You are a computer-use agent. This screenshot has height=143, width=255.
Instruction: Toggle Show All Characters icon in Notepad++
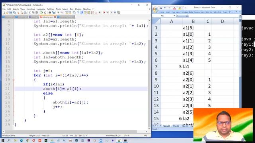tap(78, 12)
